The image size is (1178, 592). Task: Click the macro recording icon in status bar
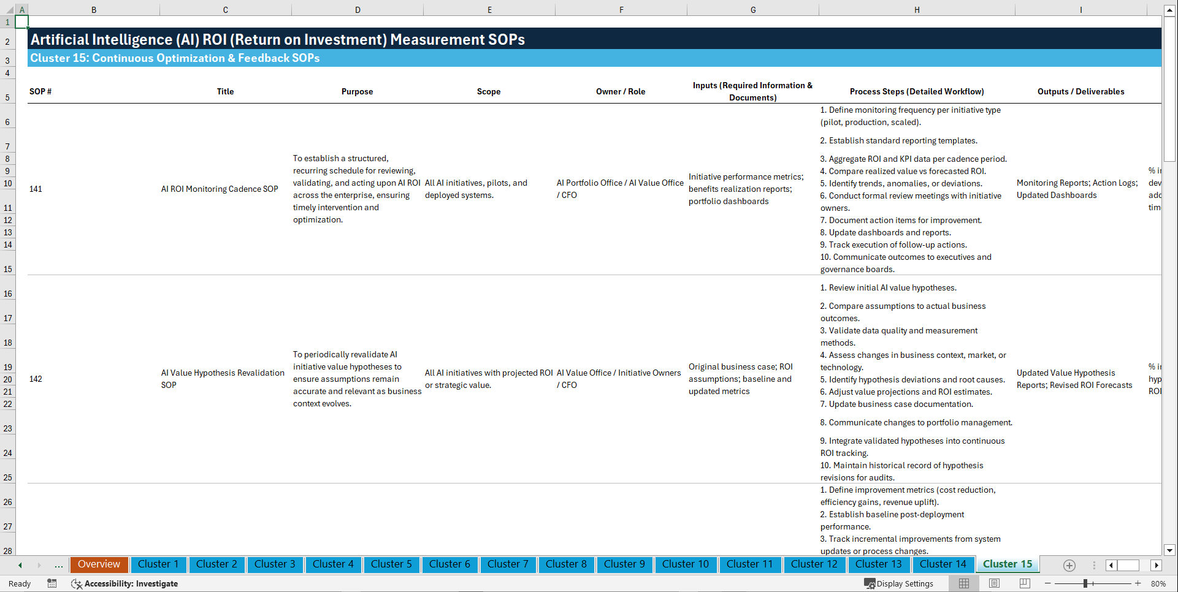click(x=52, y=583)
